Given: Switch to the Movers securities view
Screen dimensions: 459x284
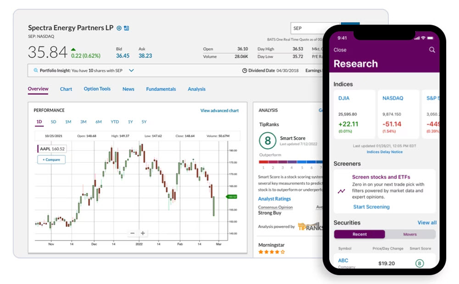Looking at the screenshot, I should point(410,234).
